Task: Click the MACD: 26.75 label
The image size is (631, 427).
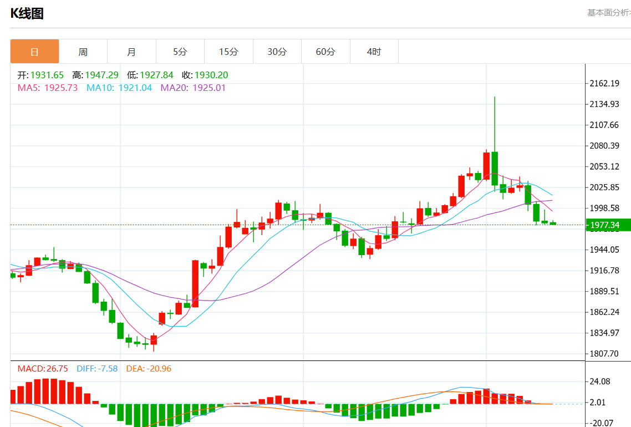Action: 43,369
